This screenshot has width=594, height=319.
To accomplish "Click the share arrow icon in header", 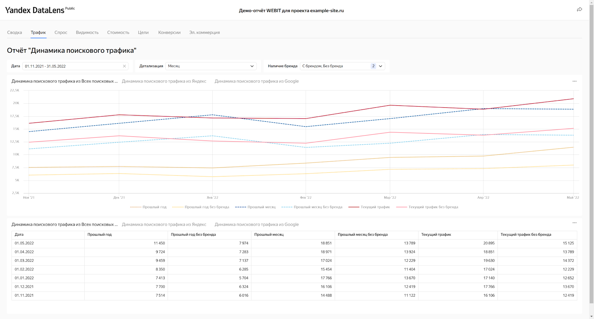I will 579,10.
